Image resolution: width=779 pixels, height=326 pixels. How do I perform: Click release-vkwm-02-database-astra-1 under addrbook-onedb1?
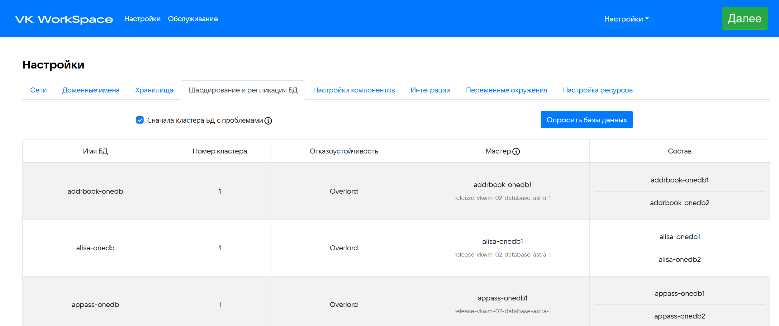[502, 198]
